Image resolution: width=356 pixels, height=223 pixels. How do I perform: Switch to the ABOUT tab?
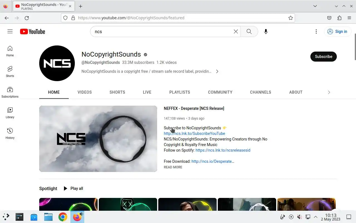pyautogui.click(x=296, y=92)
